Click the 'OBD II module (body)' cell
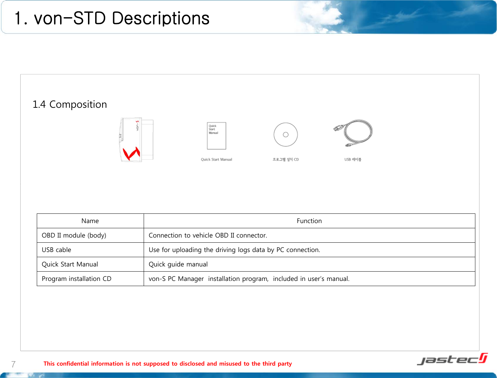 point(90,235)
